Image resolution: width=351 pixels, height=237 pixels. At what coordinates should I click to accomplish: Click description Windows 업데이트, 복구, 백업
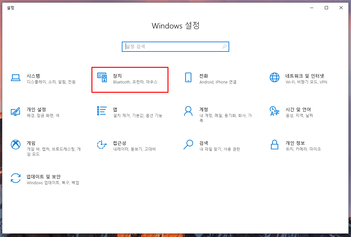[53, 183]
